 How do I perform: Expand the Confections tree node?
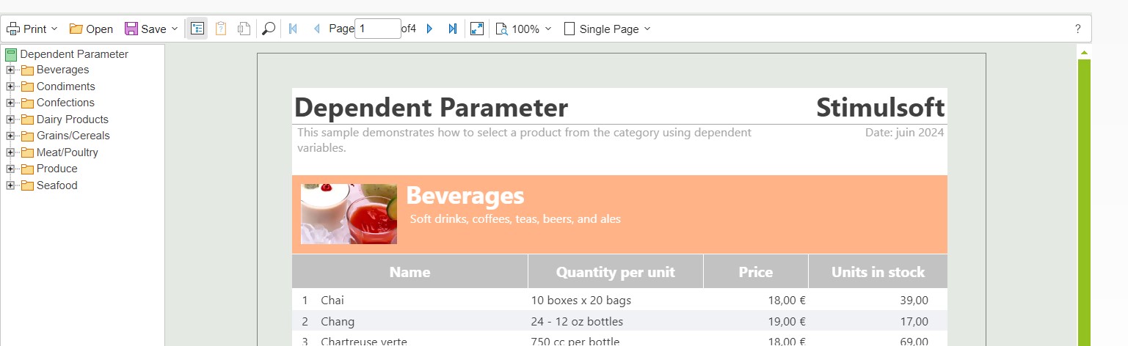[x=10, y=103]
